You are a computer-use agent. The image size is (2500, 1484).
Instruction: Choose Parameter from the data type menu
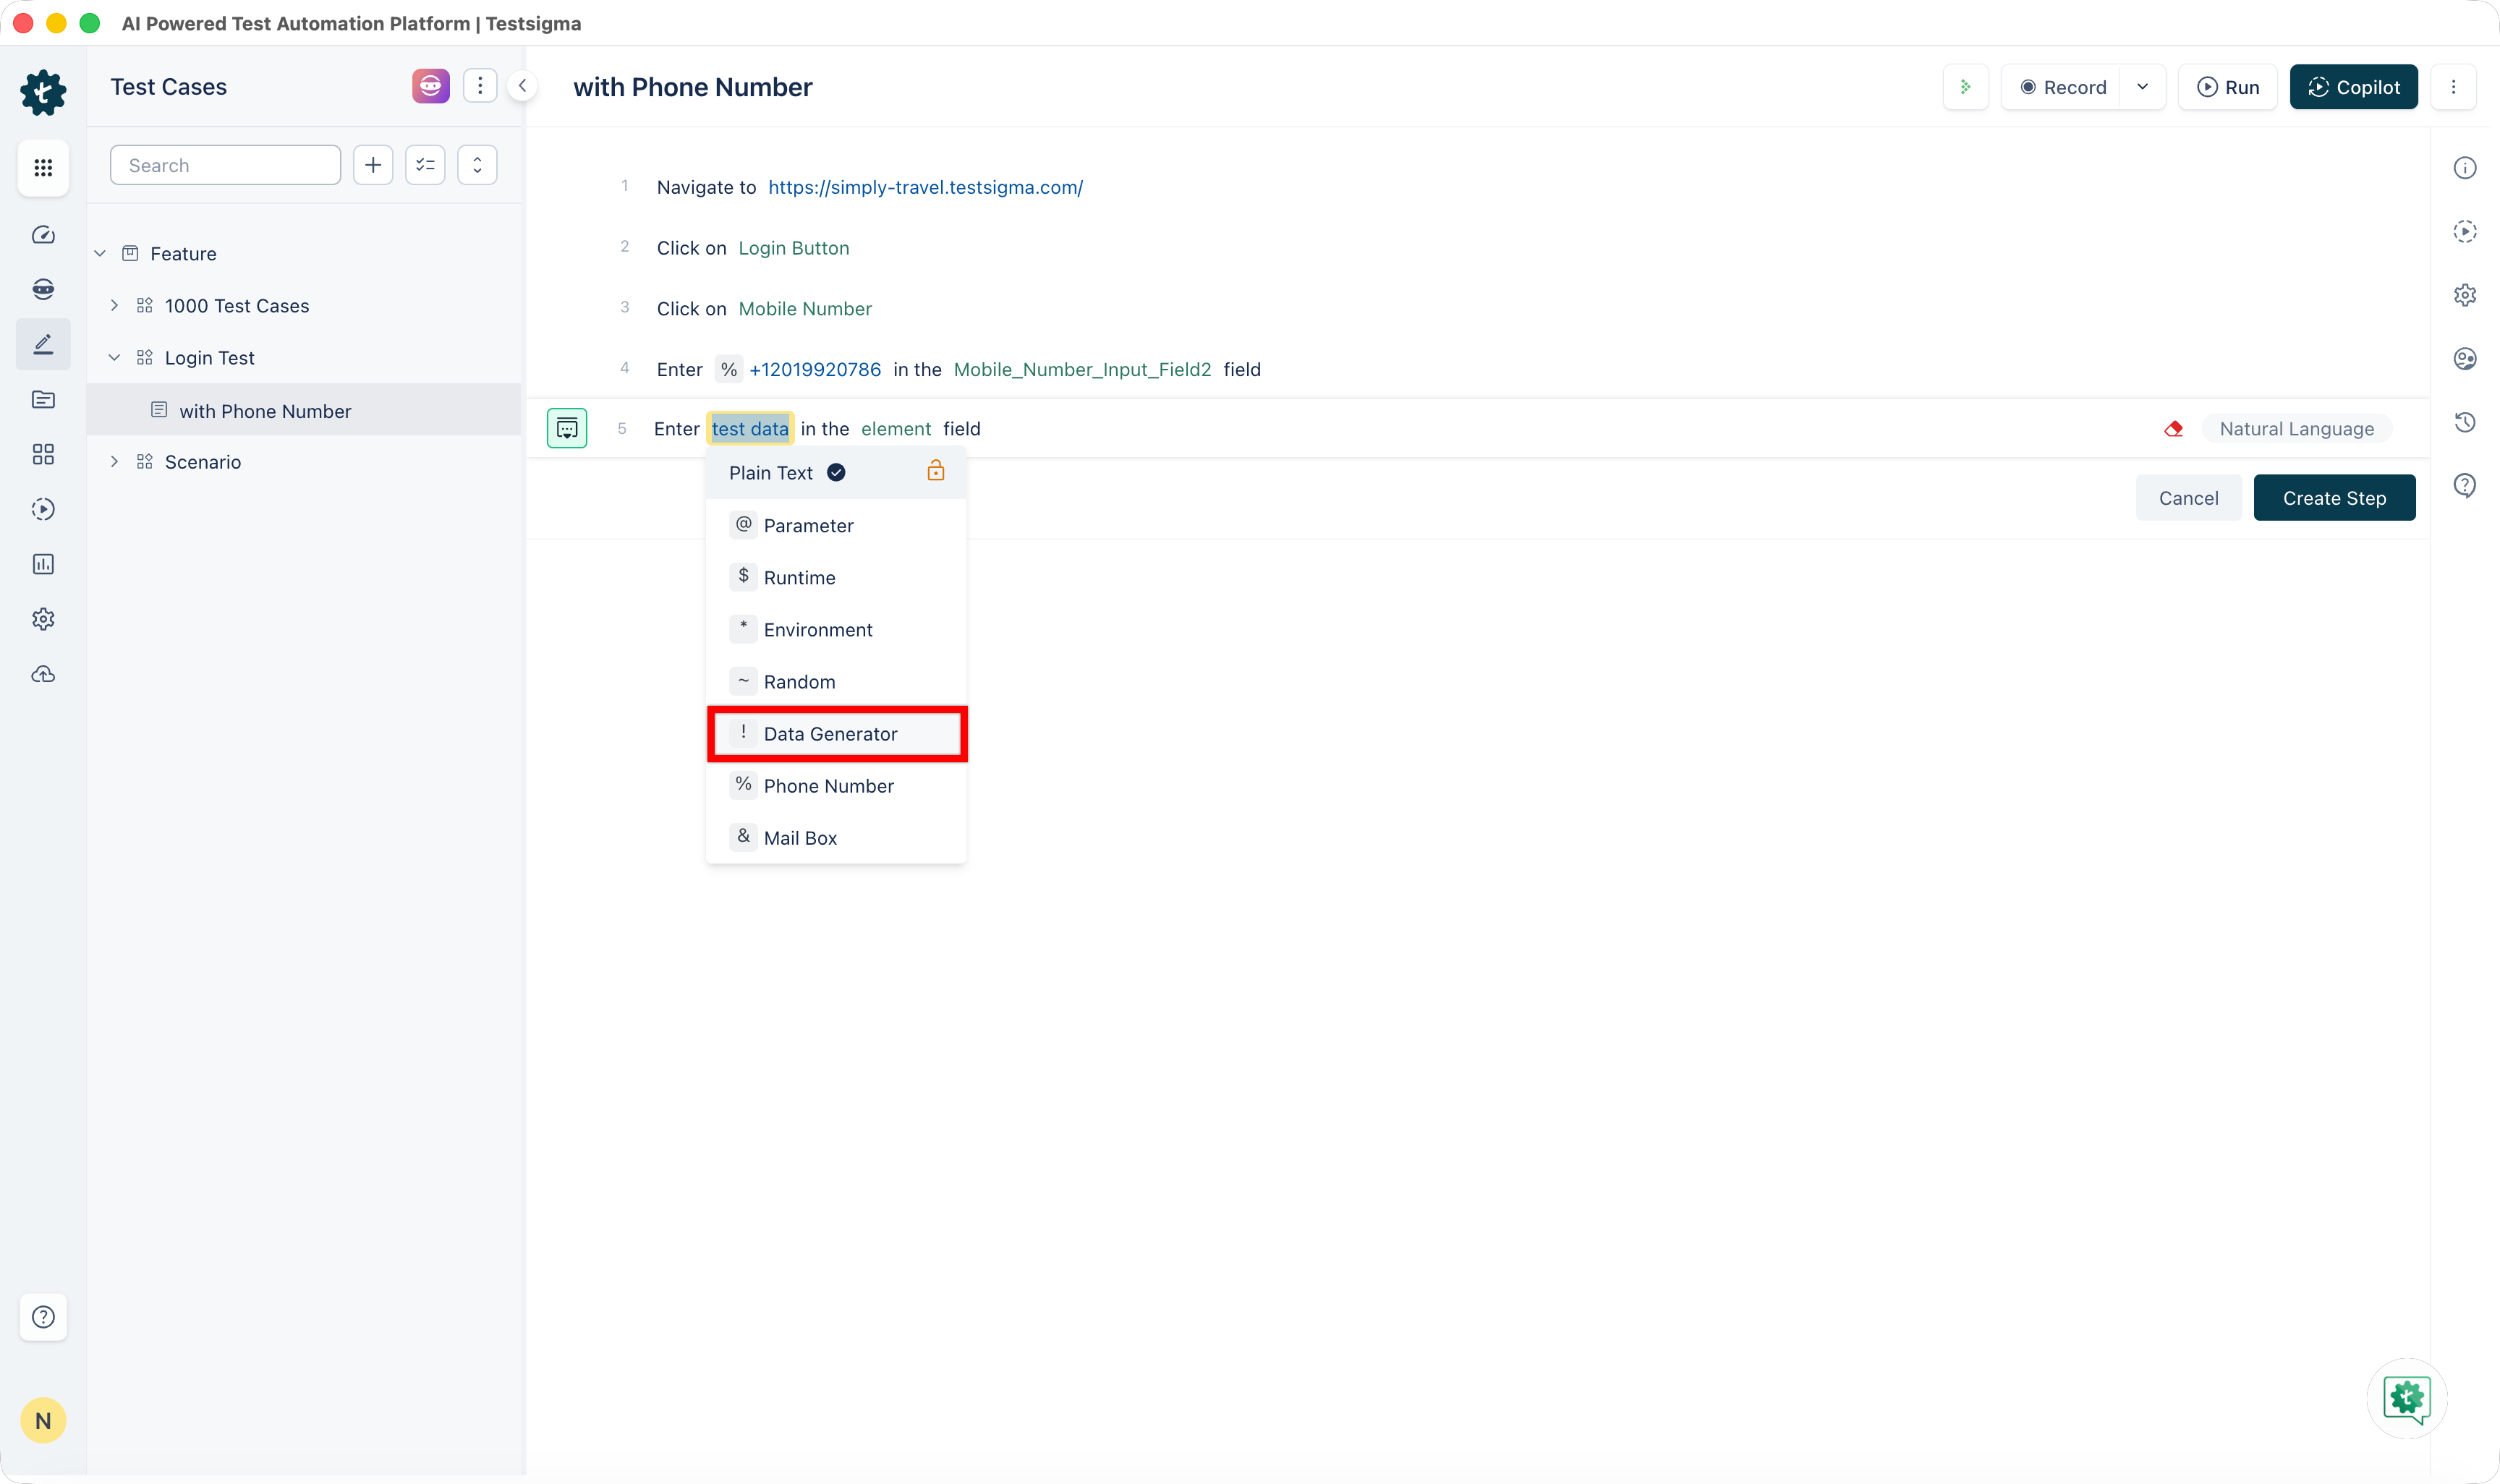pos(836,526)
